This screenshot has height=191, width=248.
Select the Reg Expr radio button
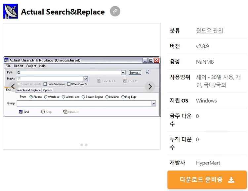(123, 97)
